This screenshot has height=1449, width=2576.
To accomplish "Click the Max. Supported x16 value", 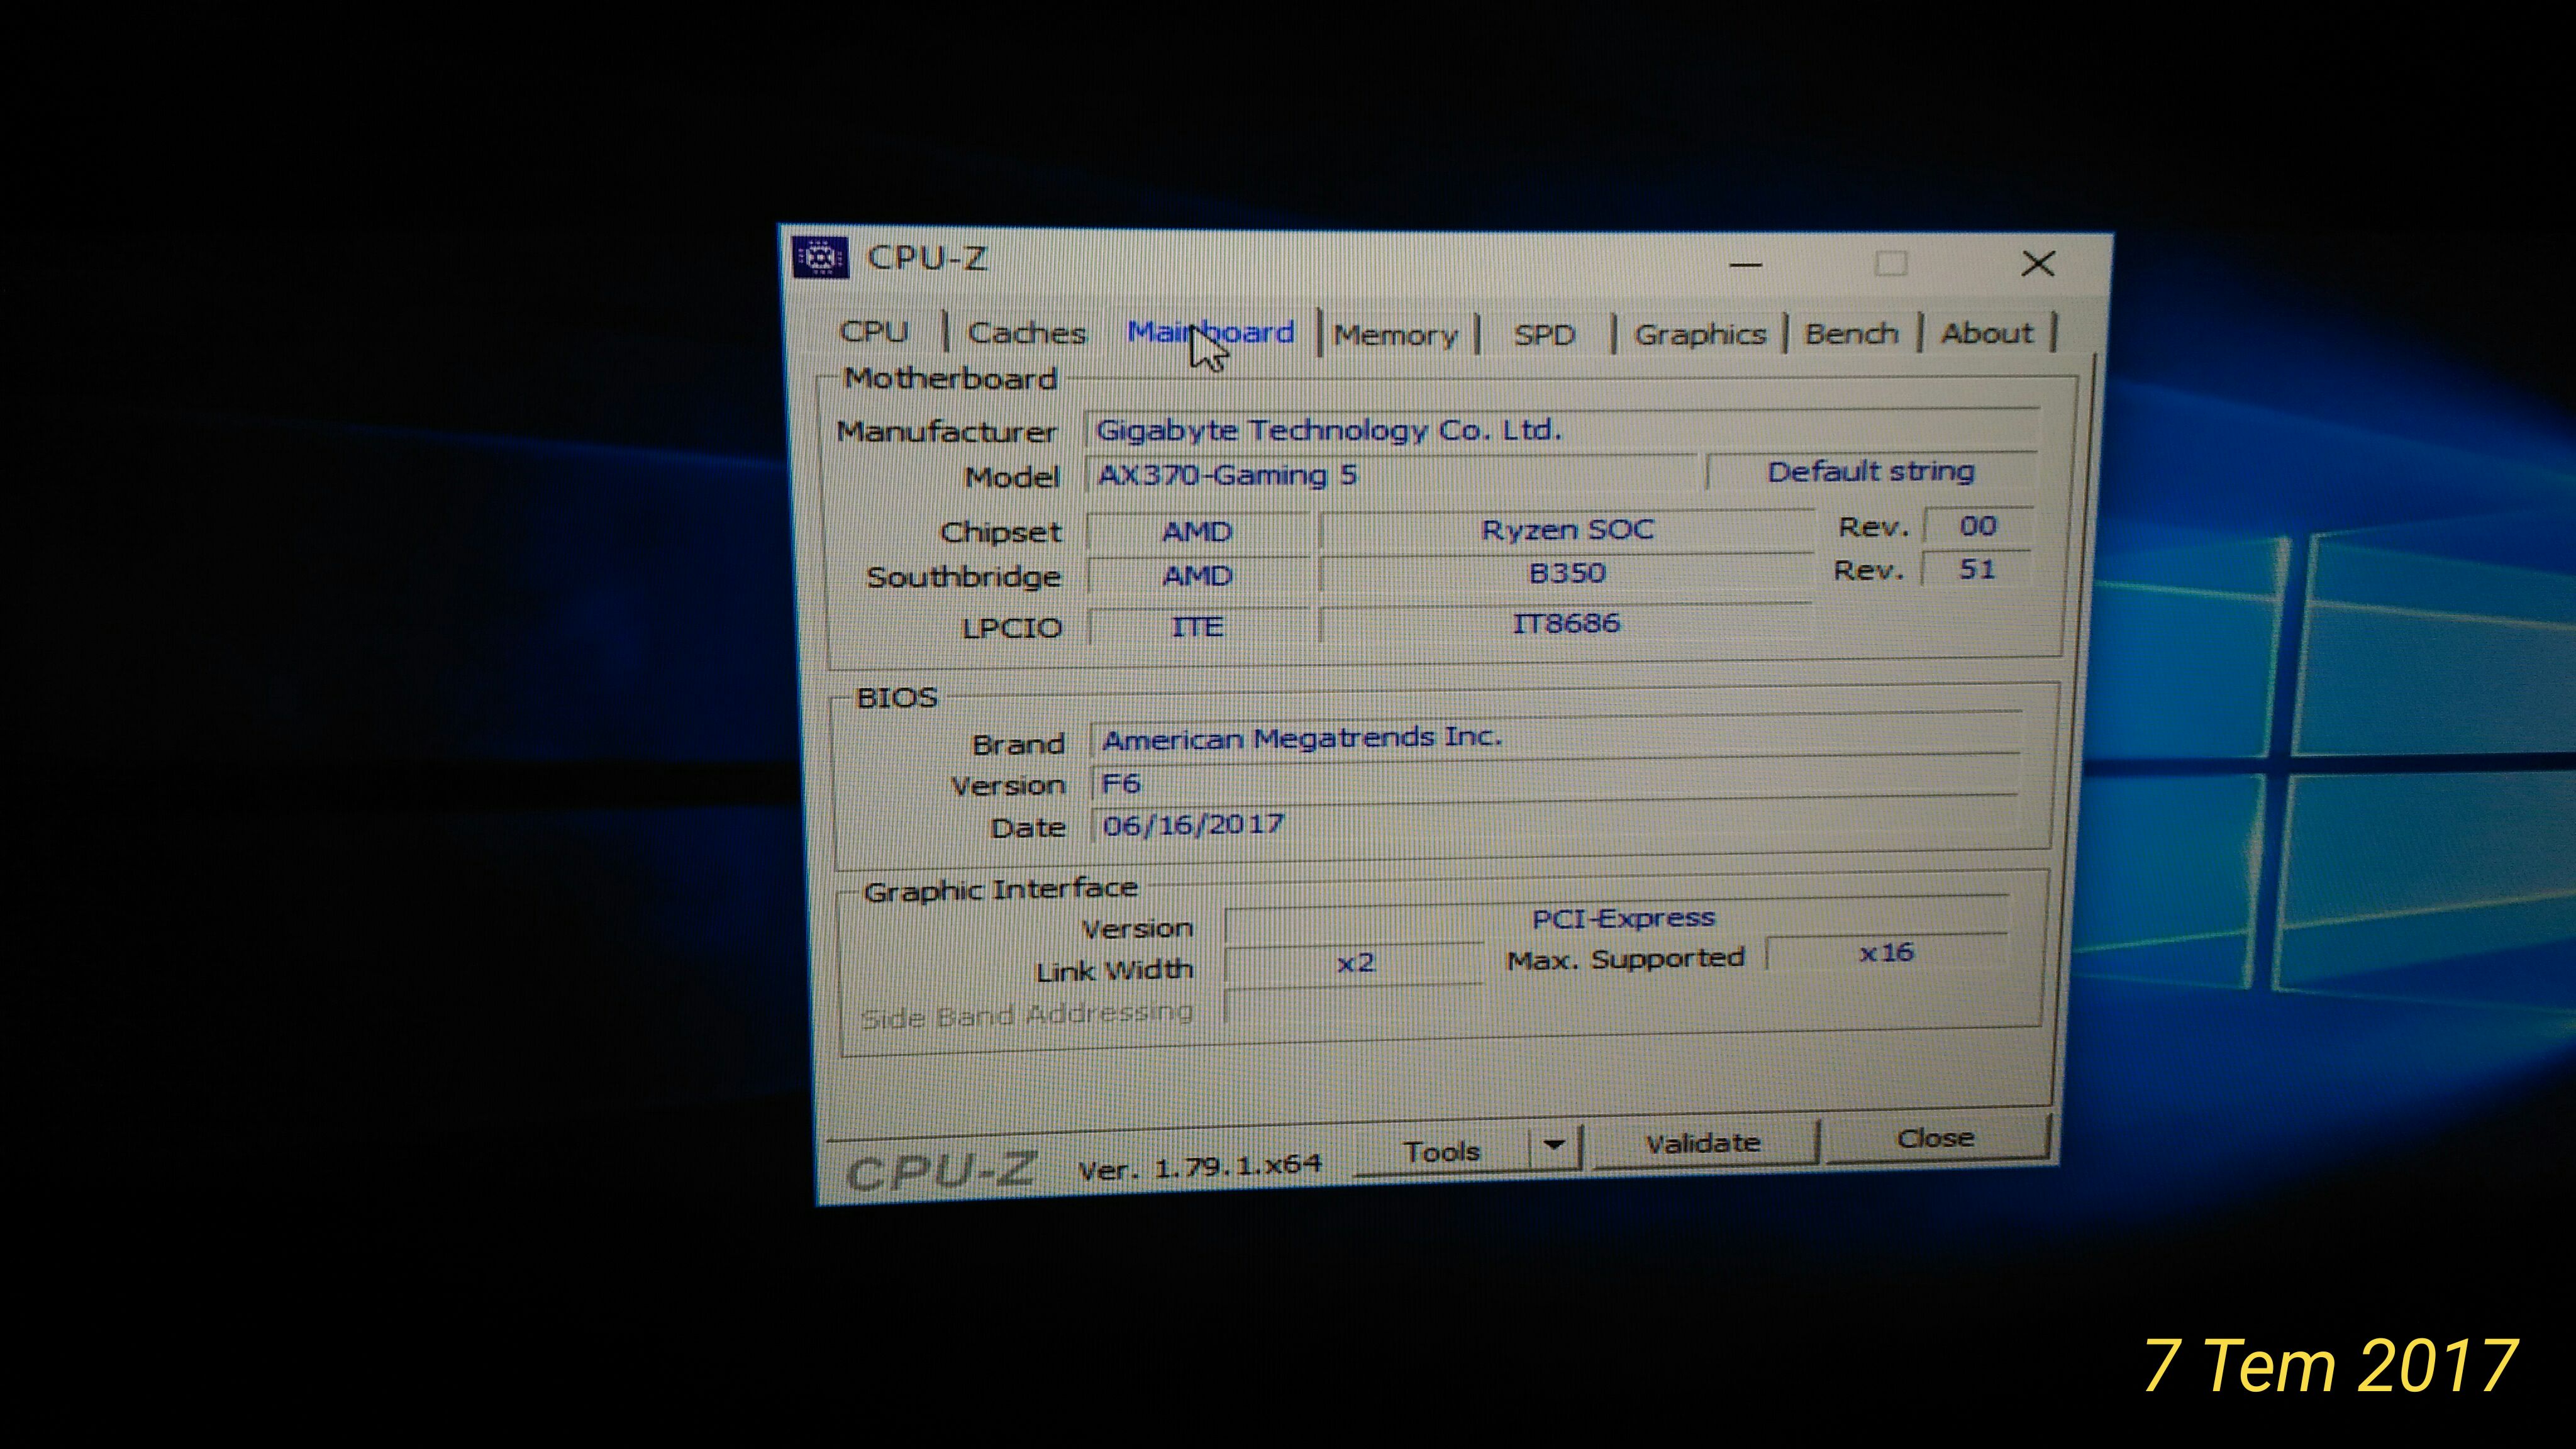I will pyautogui.click(x=1886, y=953).
